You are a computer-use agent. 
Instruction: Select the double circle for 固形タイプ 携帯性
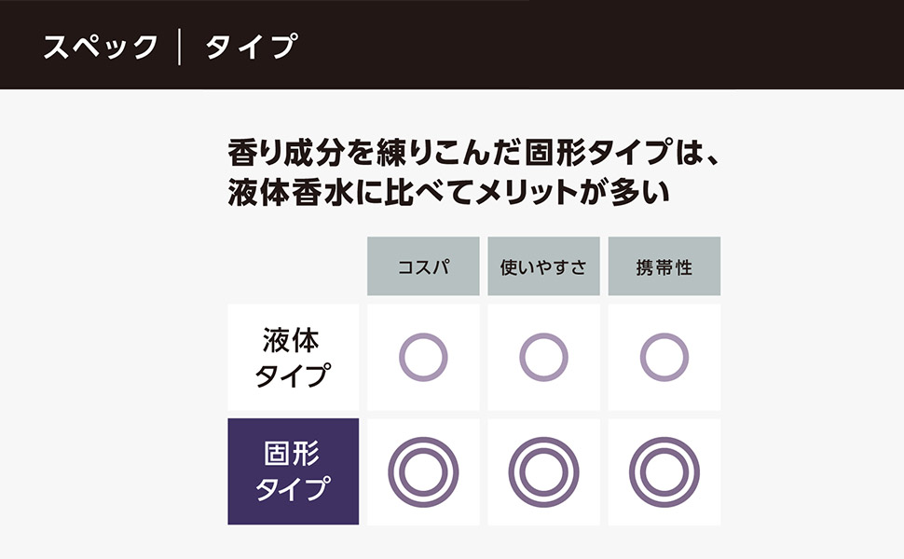point(664,471)
